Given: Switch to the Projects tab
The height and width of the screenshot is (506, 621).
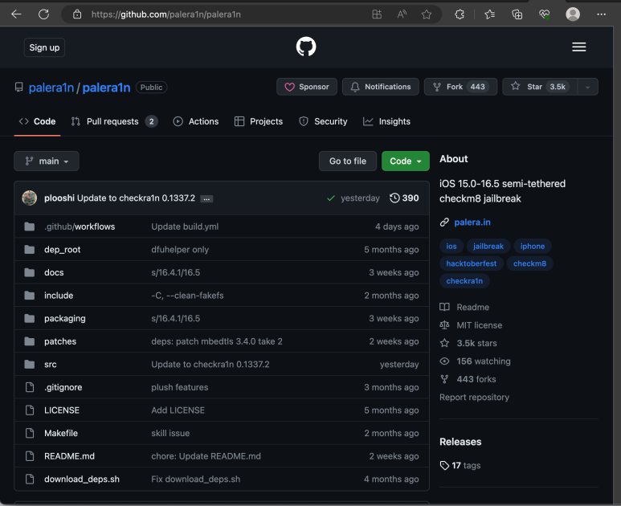Looking at the screenshot, I should point(258,121).
